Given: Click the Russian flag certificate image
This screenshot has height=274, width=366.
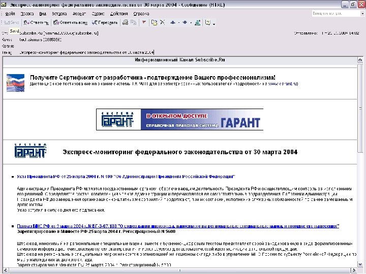Looking at the screenshot, I should (x=15, y=83).
